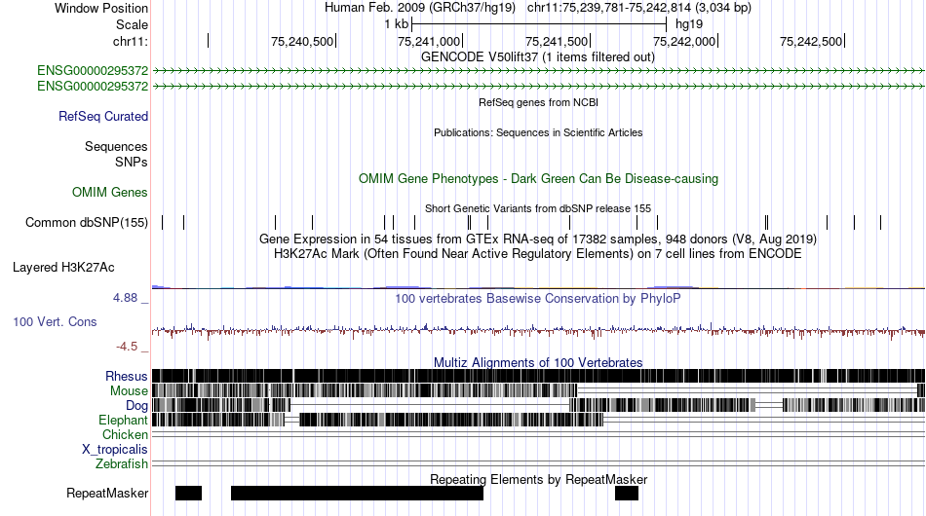Click the Window Position label
The width and height of the screenshot is (926, 516).
point(101,8)
